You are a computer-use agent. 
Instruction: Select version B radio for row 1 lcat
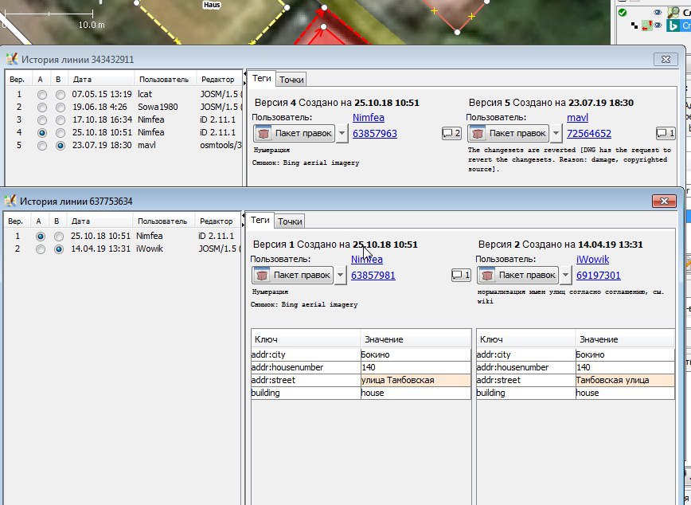point(61,94)
